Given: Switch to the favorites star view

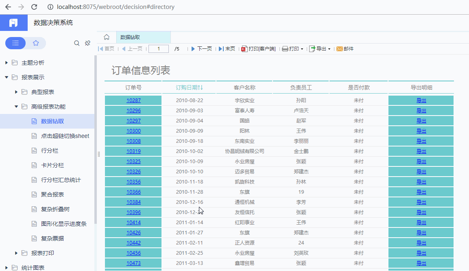Looking at the screenshot, I should point(36,43).
